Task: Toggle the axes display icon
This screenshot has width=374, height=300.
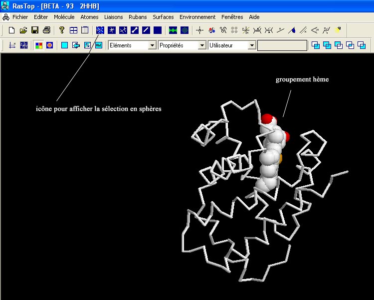Action: (x=12, y=45)
